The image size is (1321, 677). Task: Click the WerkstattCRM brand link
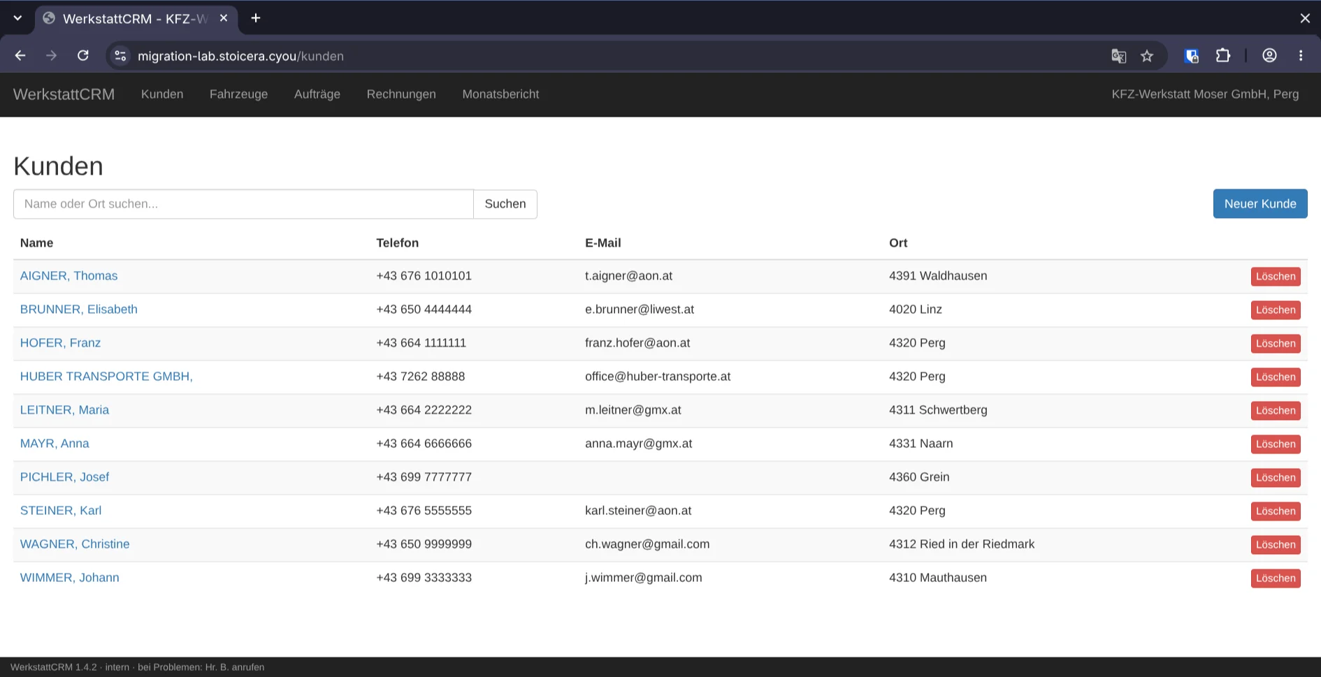point(64,94)
